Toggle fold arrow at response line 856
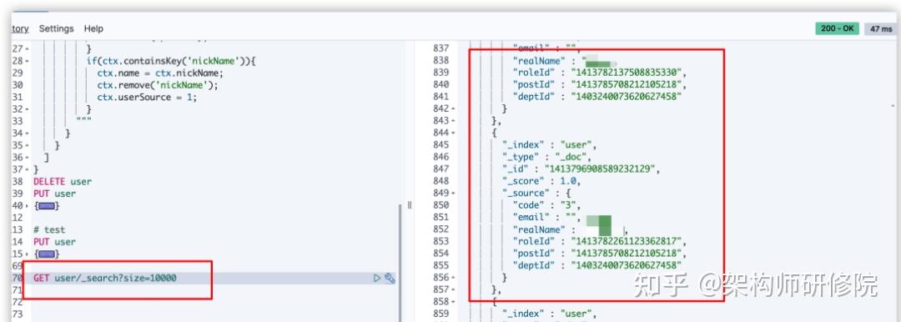 [x=454, y=278]
